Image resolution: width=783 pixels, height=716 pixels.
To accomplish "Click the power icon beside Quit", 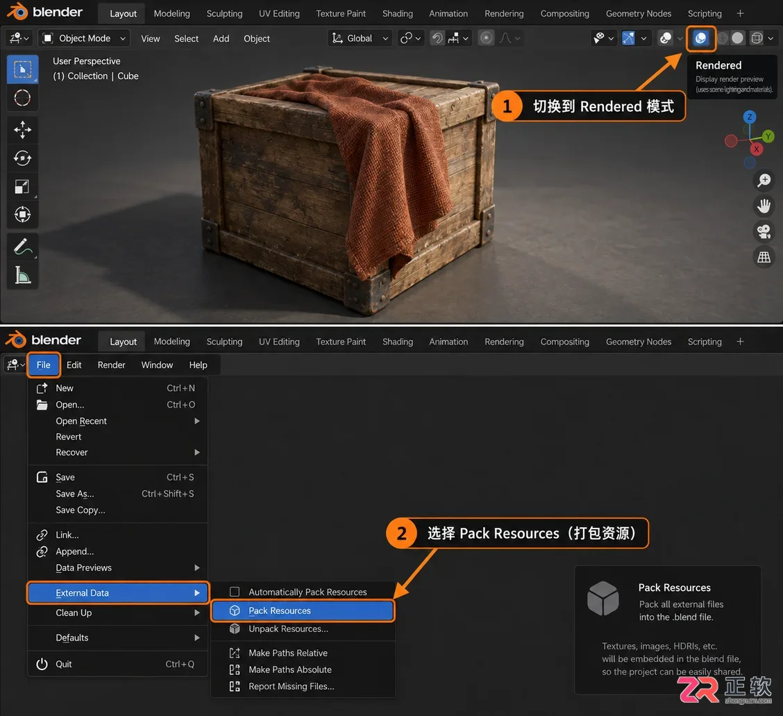I will 42,664.
